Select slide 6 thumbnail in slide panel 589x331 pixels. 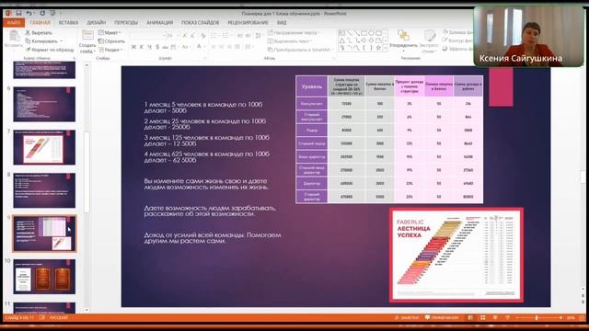[x=44, y=104]
